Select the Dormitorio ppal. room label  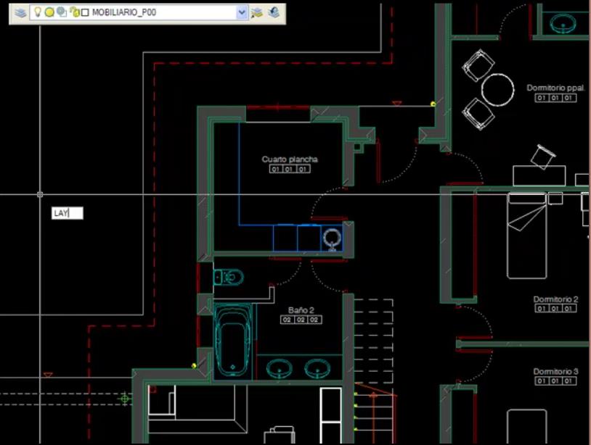coord(555,88)
